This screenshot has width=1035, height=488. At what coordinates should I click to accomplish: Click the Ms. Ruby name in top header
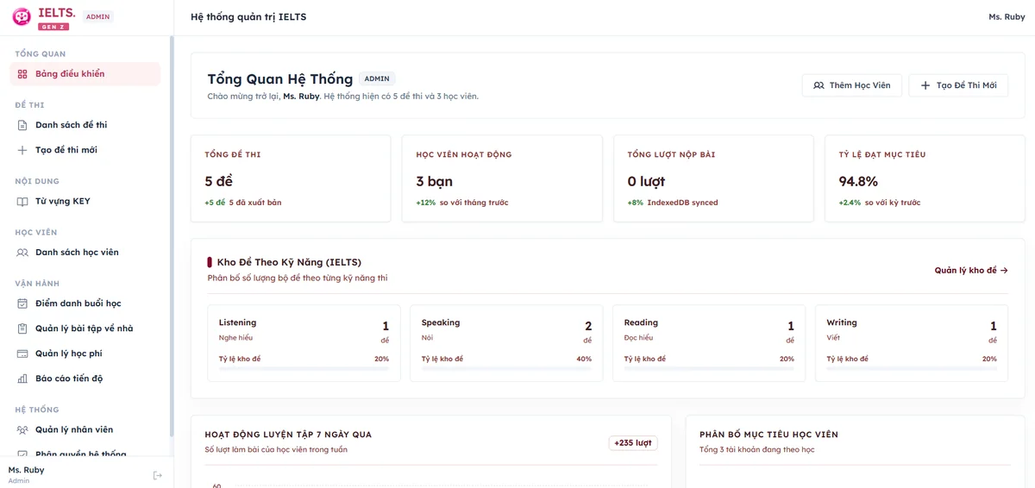tap(1007, 17)
